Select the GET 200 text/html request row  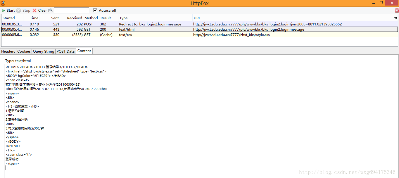200,30
